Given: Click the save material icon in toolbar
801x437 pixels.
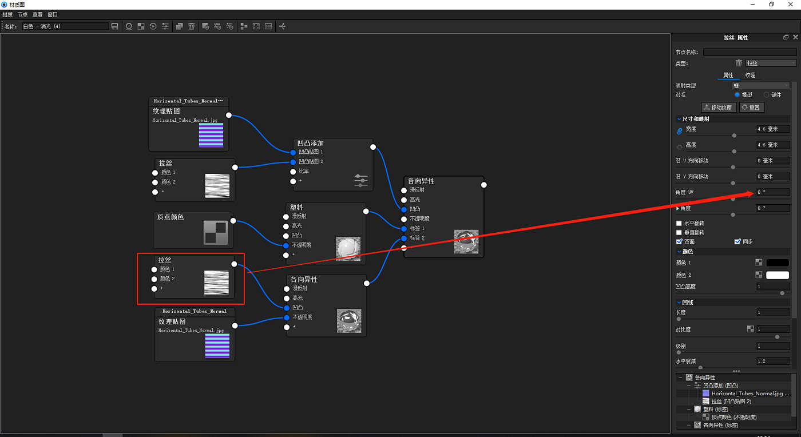Looking at the screenshot, I should pyautogui.click(x=115, y=26).
